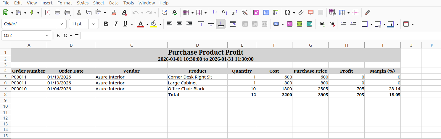Open the Format menu
Screen dimensions: 441x139
tap(65, 3)
